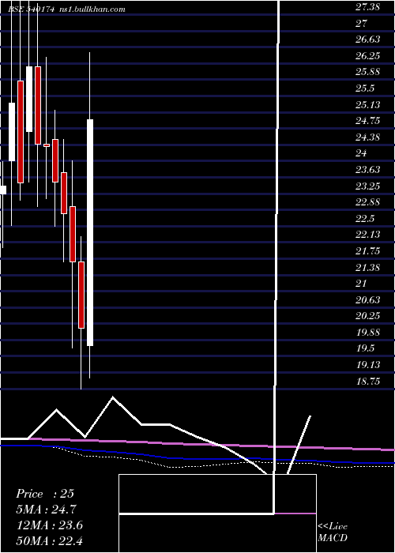The height and width of the screenshot is (553, 395).
Task: Click the 27.38 price axis label
Action: pos(367,6)
